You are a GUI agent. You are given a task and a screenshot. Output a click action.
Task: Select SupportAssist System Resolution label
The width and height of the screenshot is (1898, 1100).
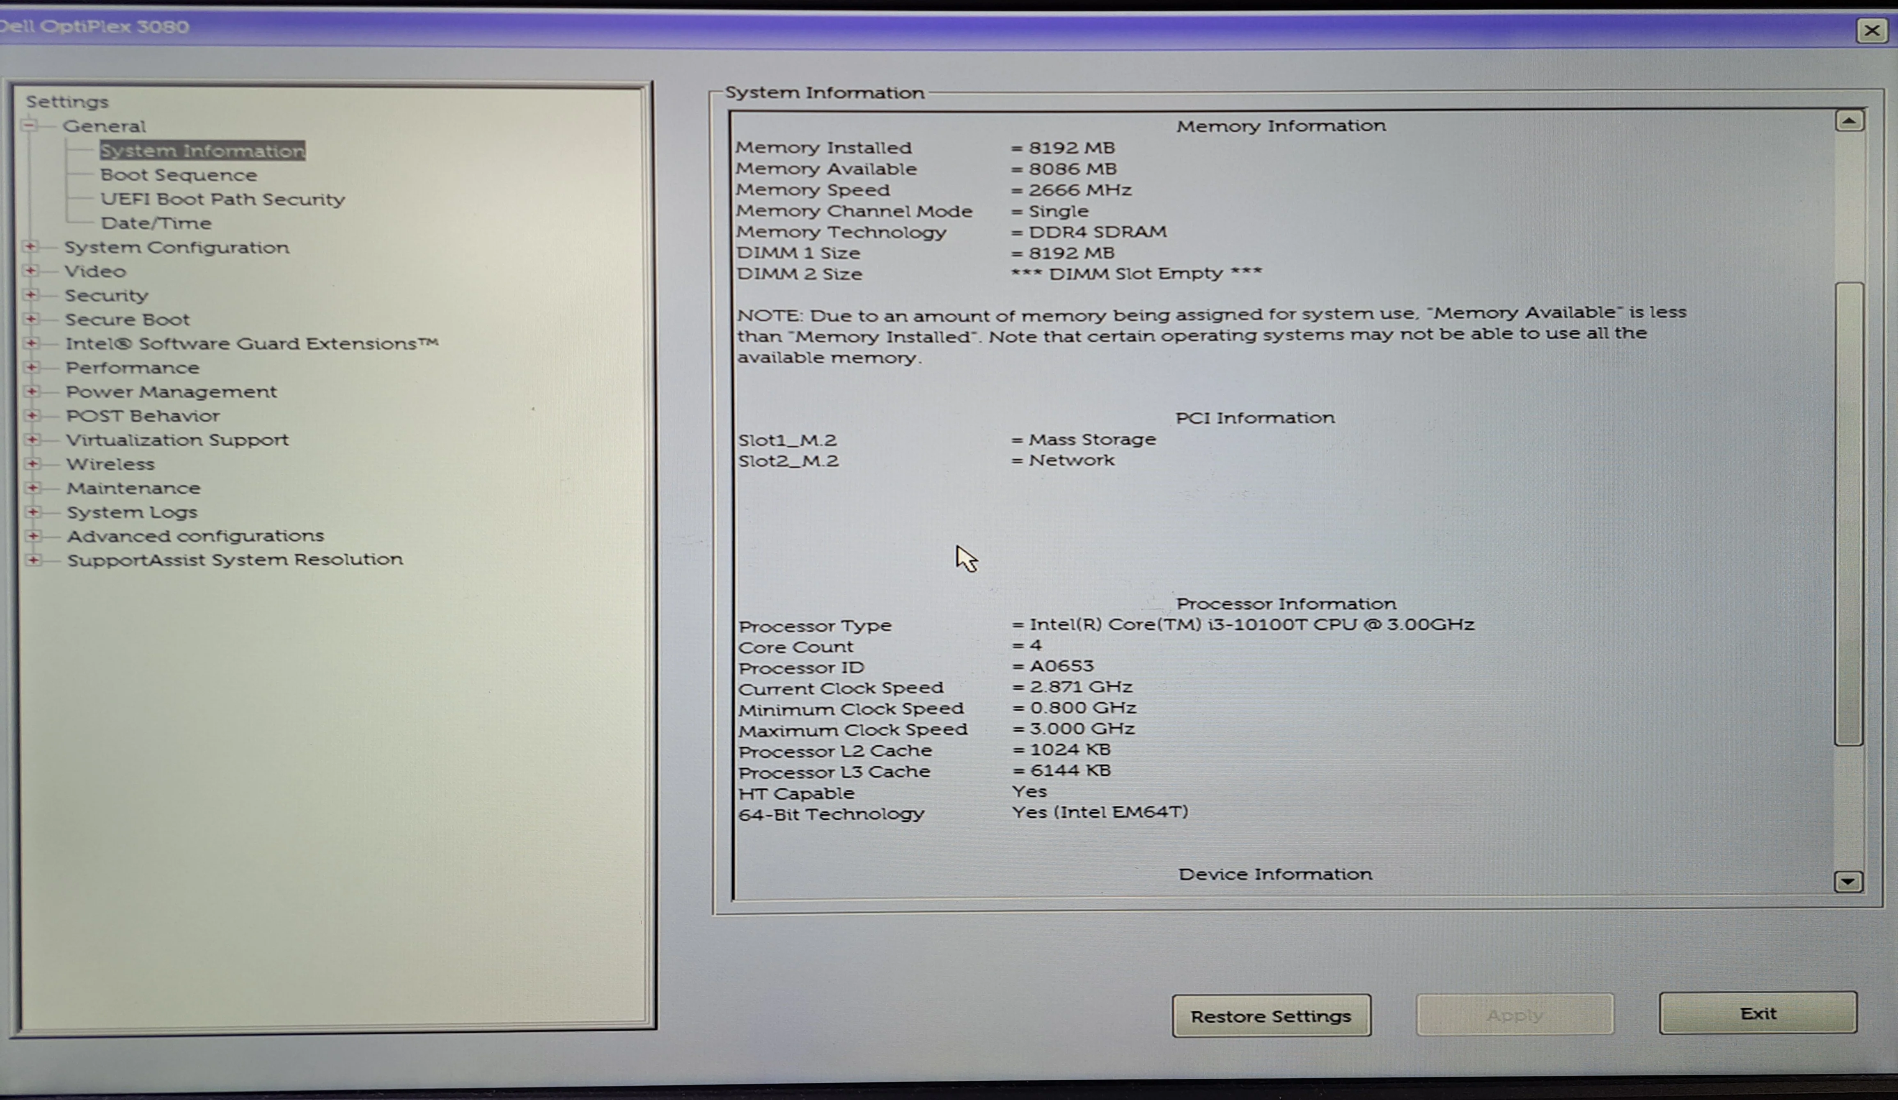coord(235,559)
